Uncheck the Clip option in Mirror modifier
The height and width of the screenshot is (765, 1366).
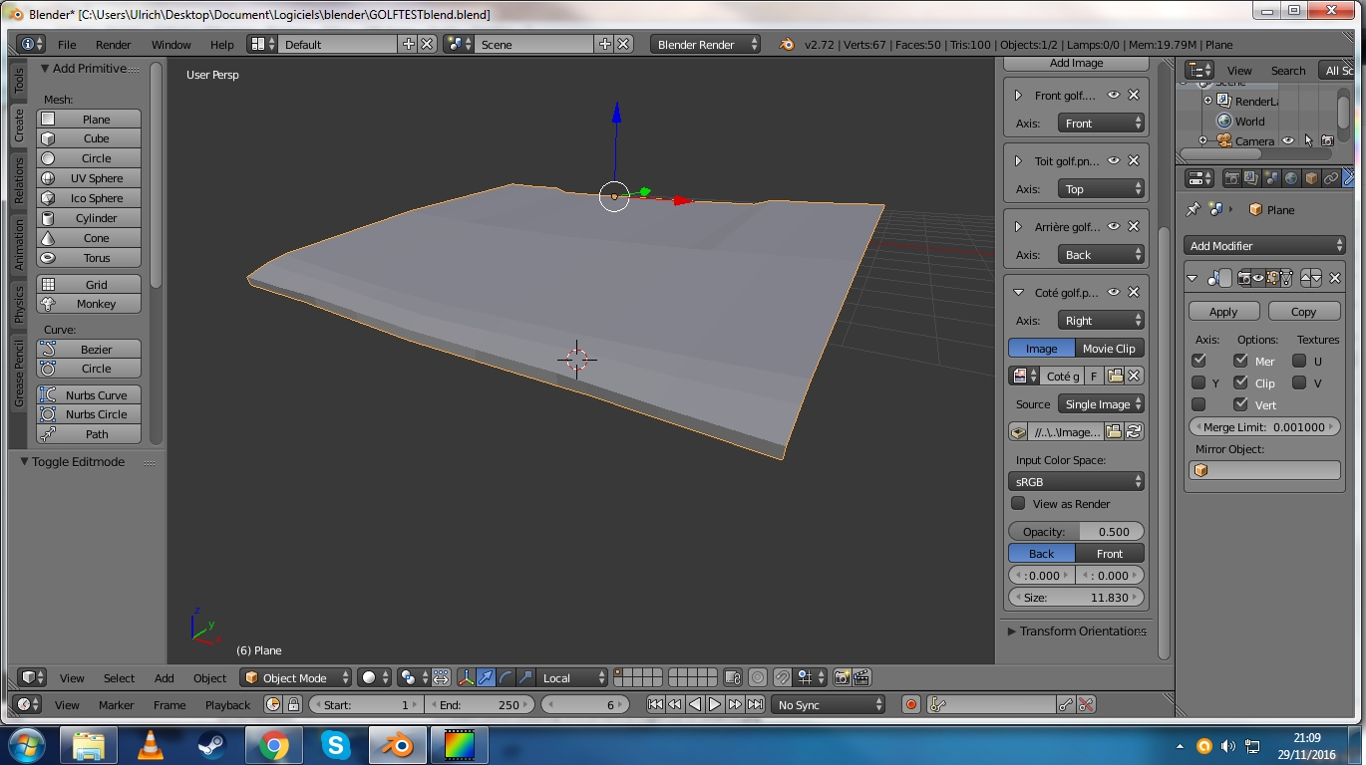click(1240, 382)
